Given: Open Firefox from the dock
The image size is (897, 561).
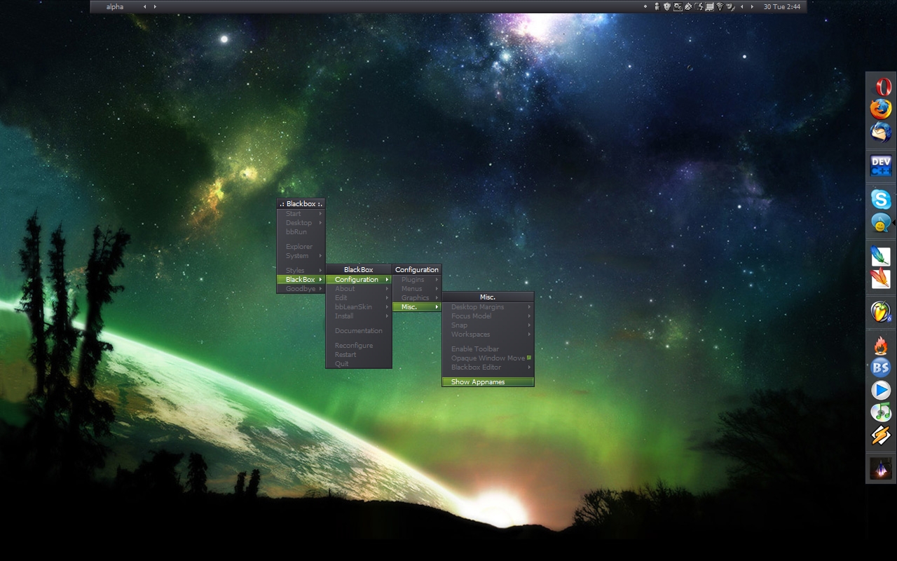Looking at the screenshot, I should (881, 109).
